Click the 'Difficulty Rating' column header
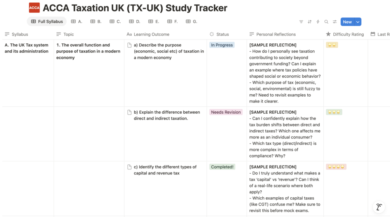 point(348,34)
